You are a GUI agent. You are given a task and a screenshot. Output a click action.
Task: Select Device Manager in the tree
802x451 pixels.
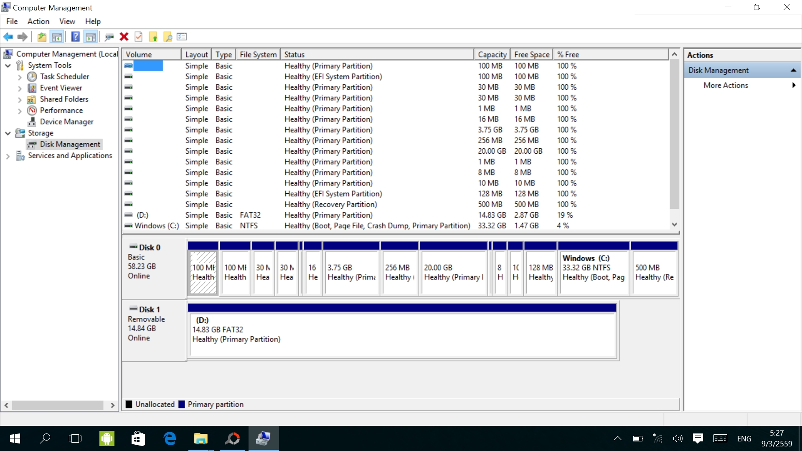click(x=66, y=122)
